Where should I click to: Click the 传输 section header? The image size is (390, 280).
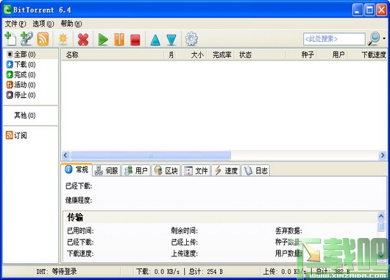75,217
